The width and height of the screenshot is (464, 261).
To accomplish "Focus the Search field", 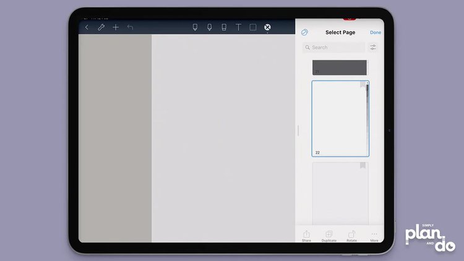I will coord(334,48).
